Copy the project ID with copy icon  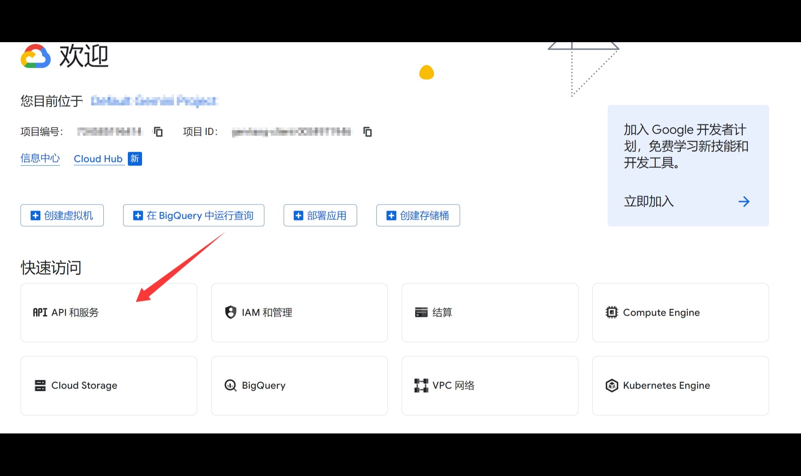[x=367, y=132]
